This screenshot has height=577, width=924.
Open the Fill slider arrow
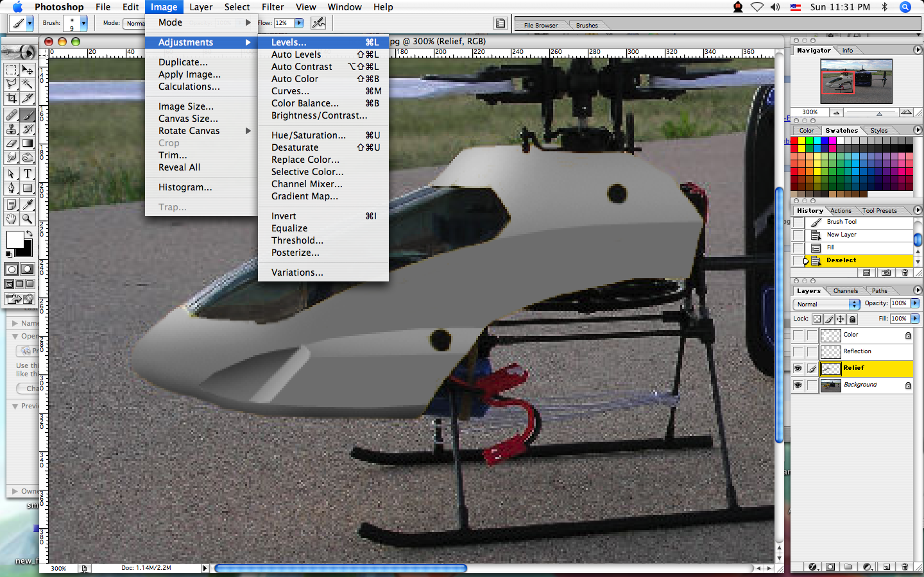tap(915, 319)
